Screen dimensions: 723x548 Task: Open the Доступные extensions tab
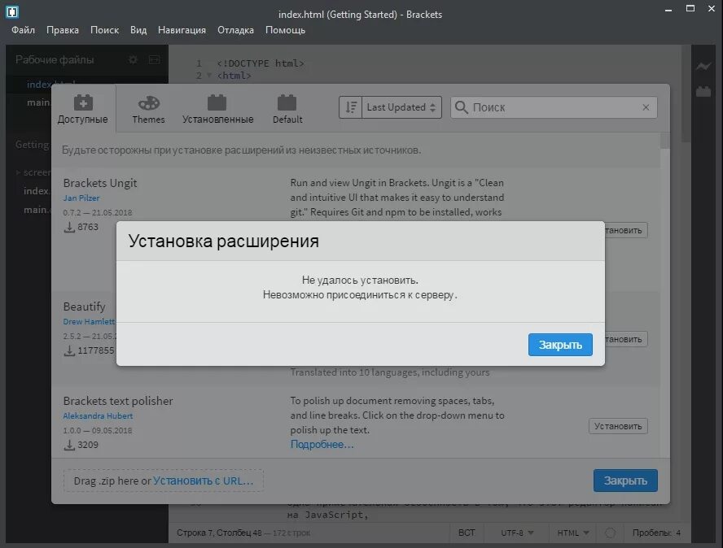83,109
